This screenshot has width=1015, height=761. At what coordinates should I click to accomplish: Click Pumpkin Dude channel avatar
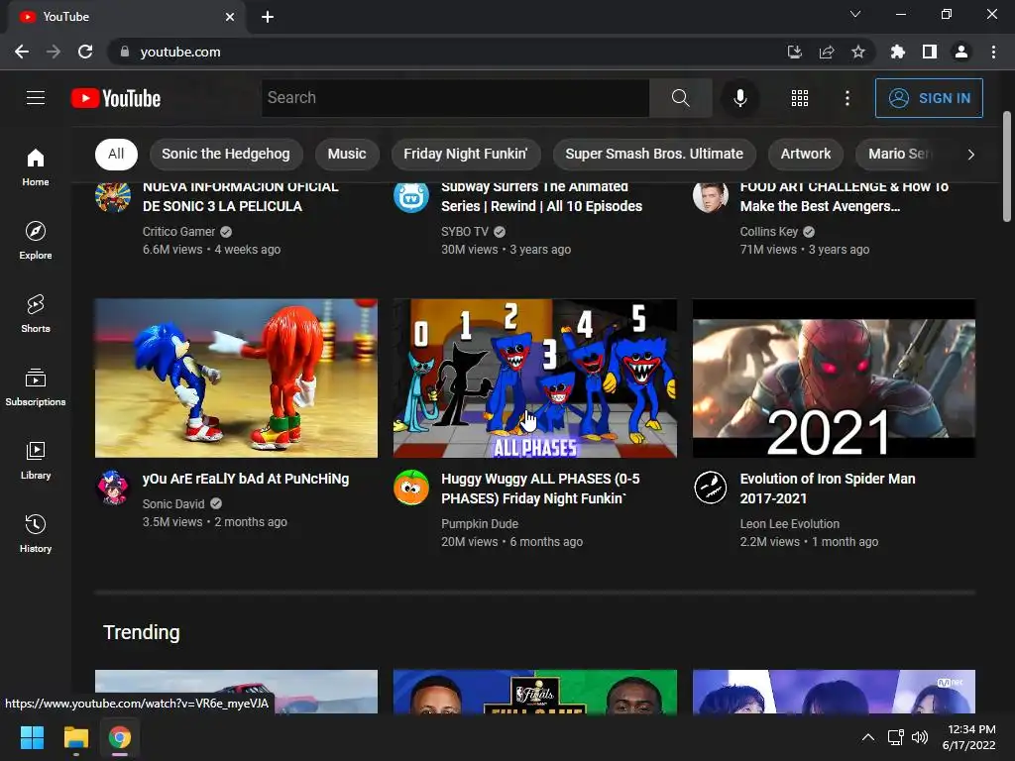tap(411, 488)
